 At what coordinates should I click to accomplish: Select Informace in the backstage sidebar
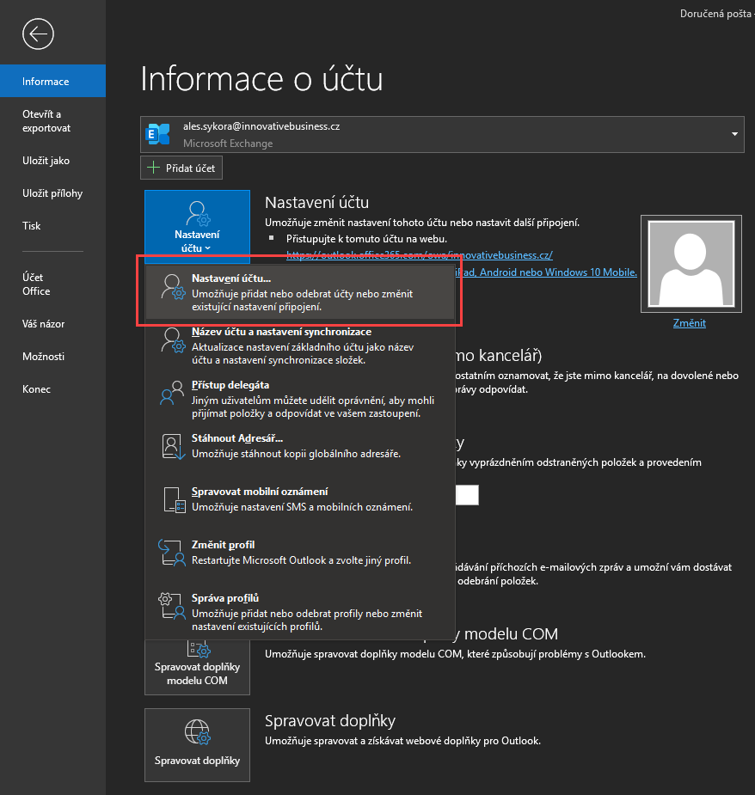(x=52, y=81)
